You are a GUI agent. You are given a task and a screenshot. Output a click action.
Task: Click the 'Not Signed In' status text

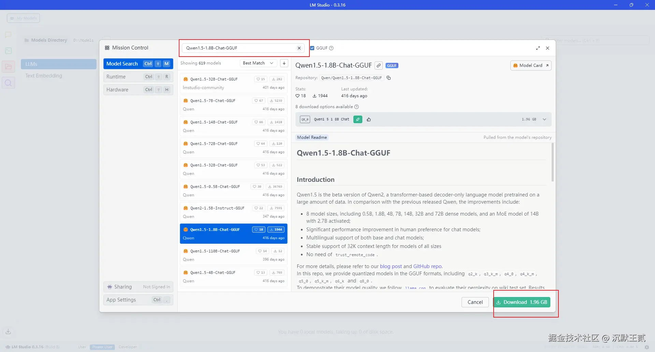[x=157, y=287]
